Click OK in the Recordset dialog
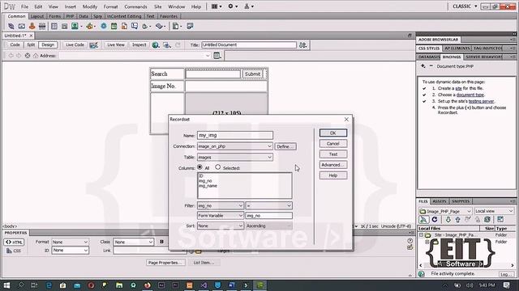The image size is (519, 291). [333, 133]
